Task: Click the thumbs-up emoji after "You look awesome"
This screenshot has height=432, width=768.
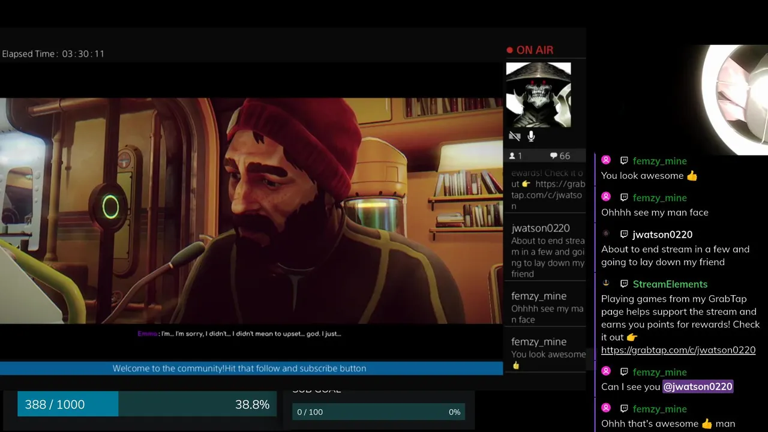Action: coord(692,176)
